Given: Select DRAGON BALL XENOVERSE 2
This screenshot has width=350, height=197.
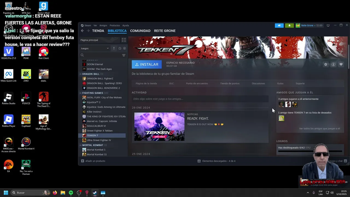Looking at the screenshot, I should coord(104,88).
